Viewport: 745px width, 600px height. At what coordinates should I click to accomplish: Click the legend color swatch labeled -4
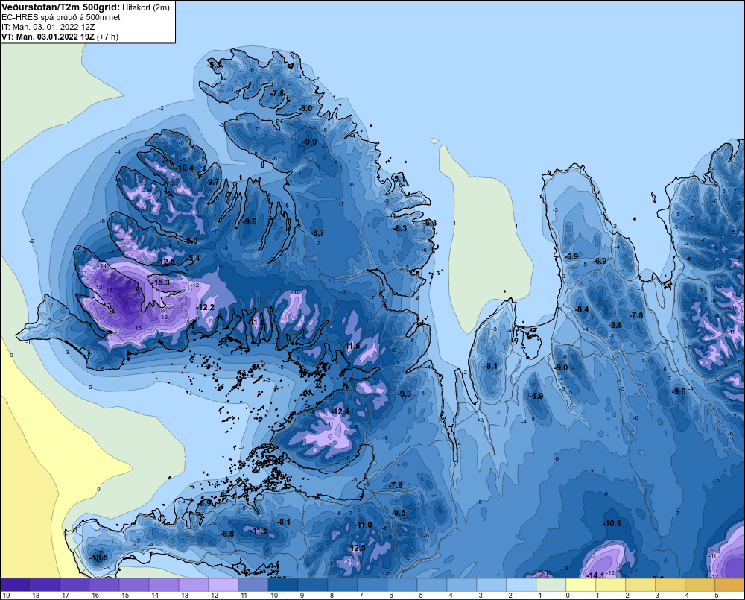461,585
